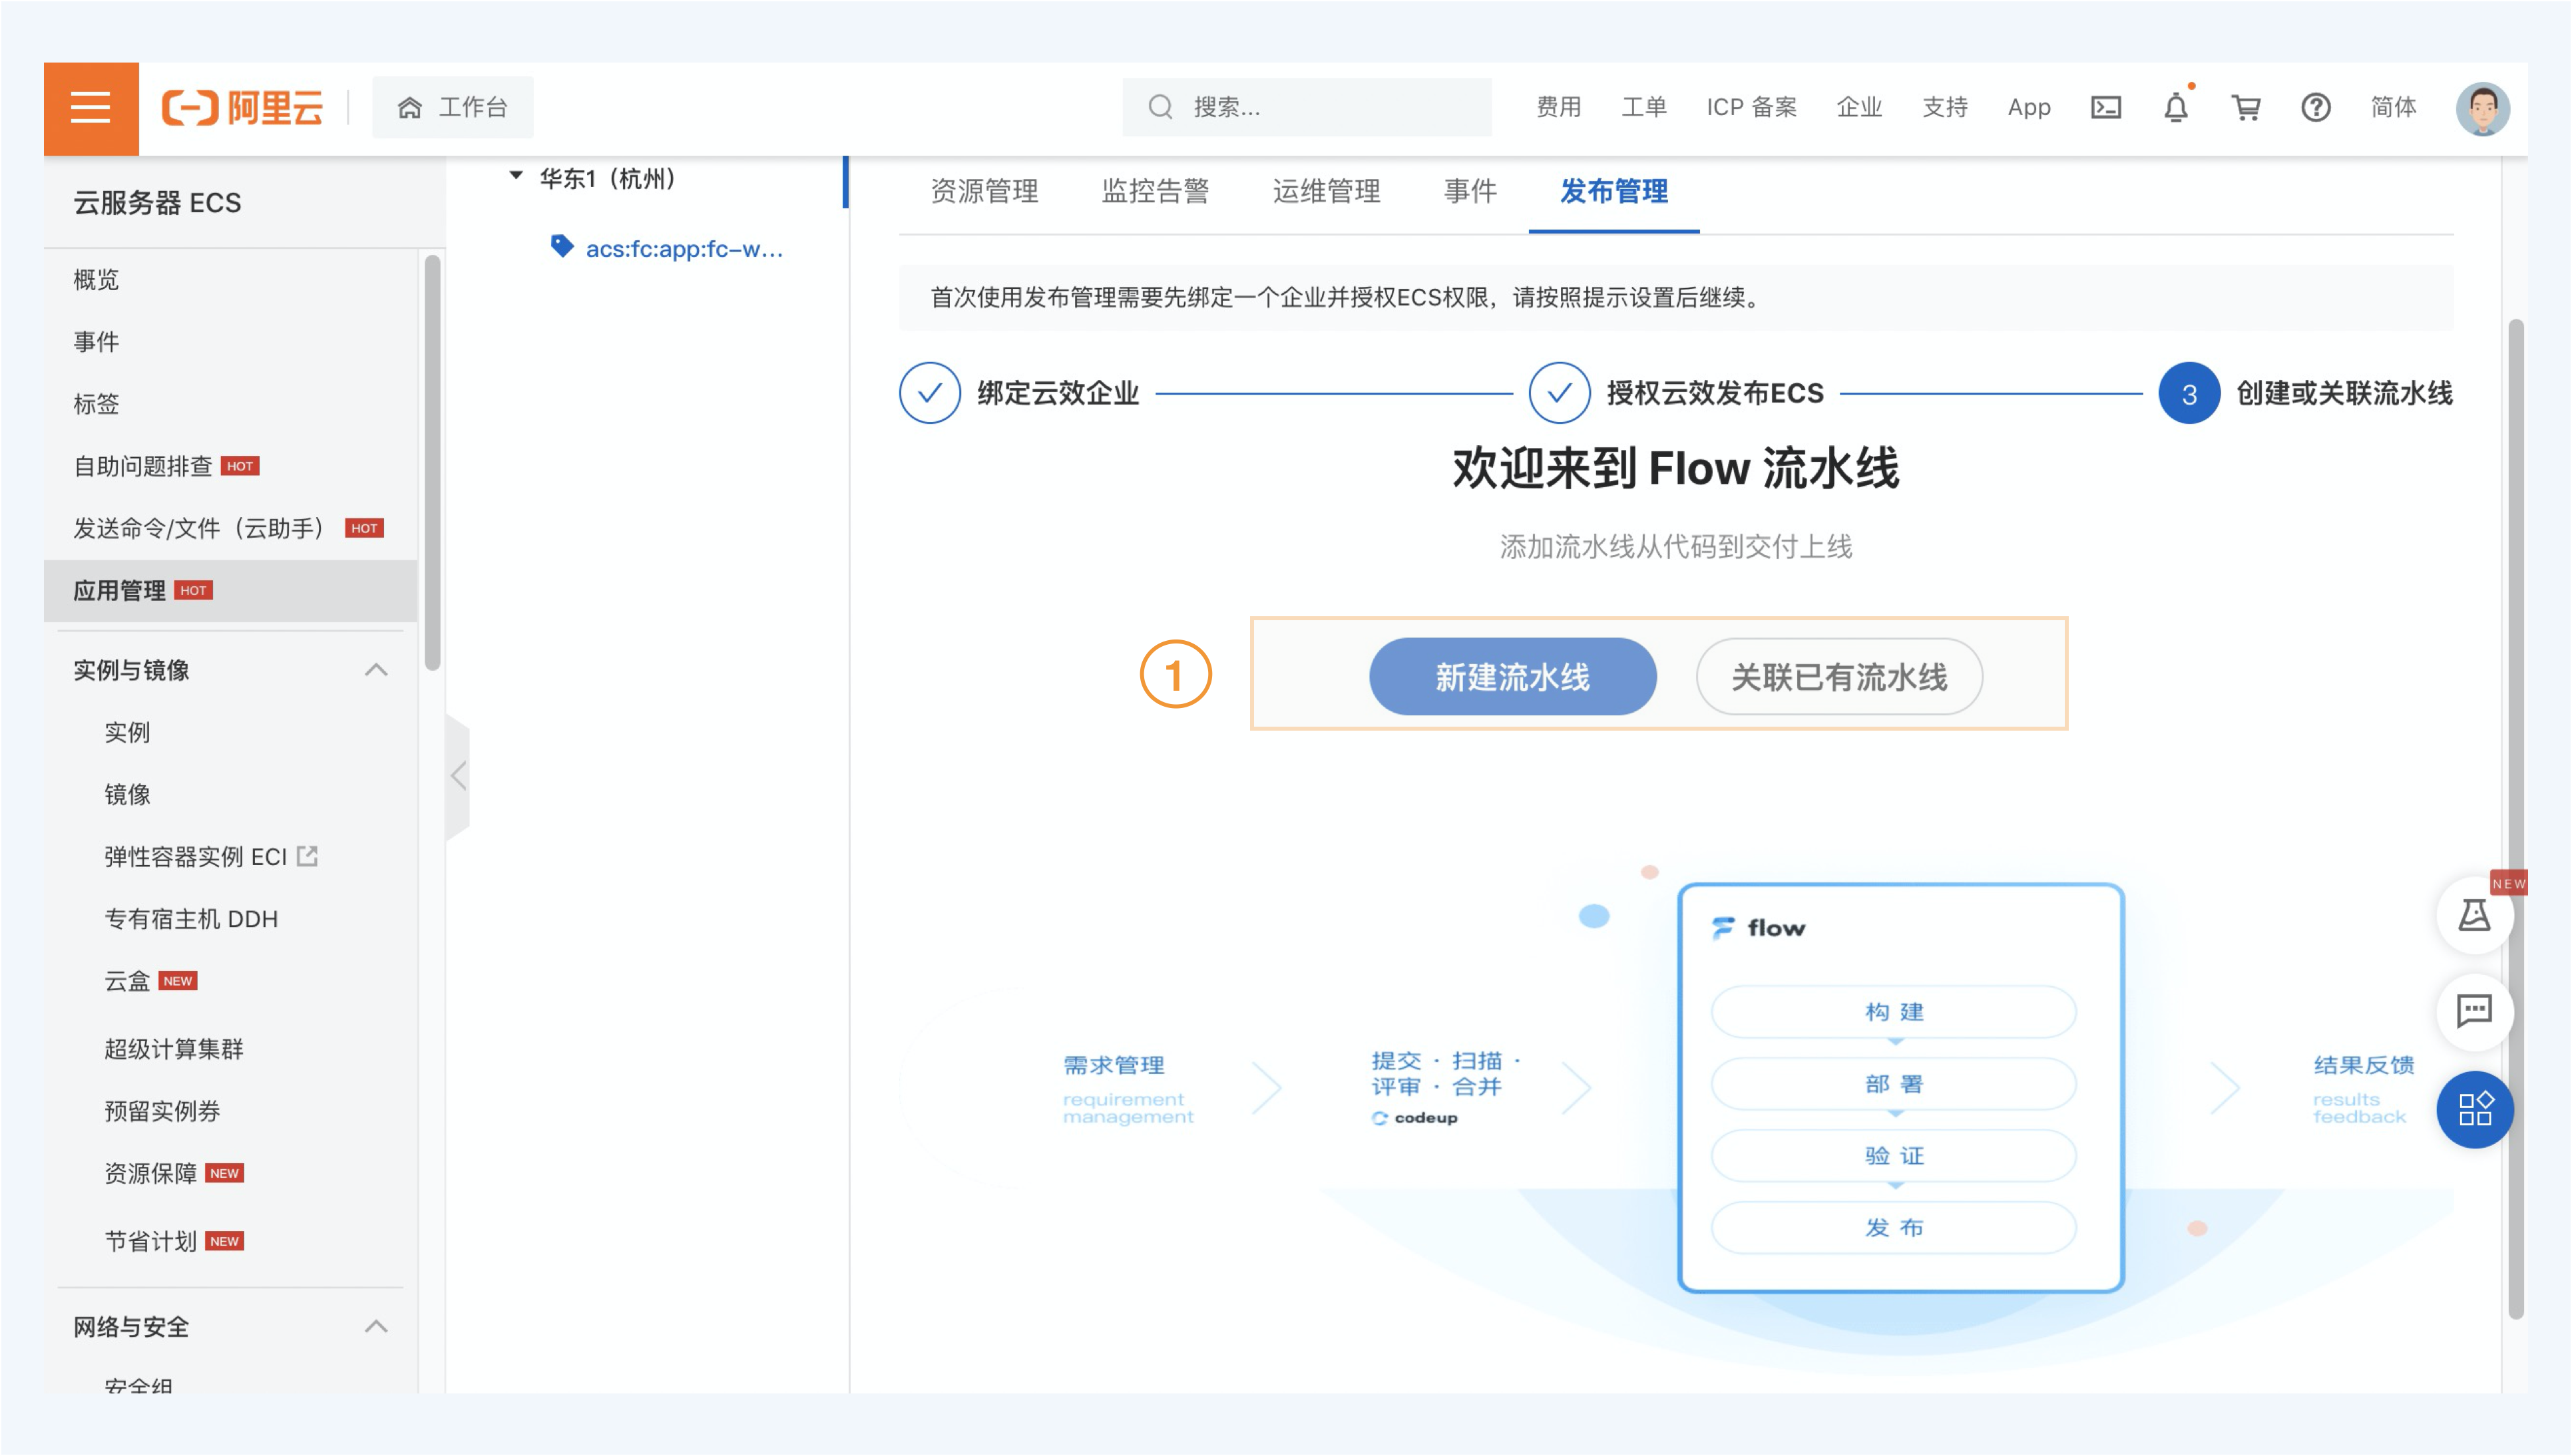
Task: Open the ICP 备案 top menu
Action: pos(1752,107)
